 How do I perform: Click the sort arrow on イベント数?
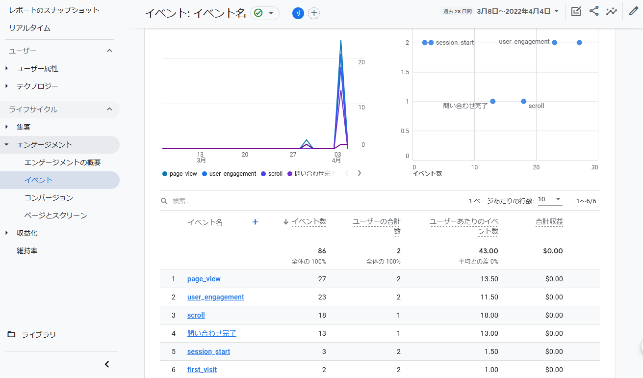[x=286, y=222]
